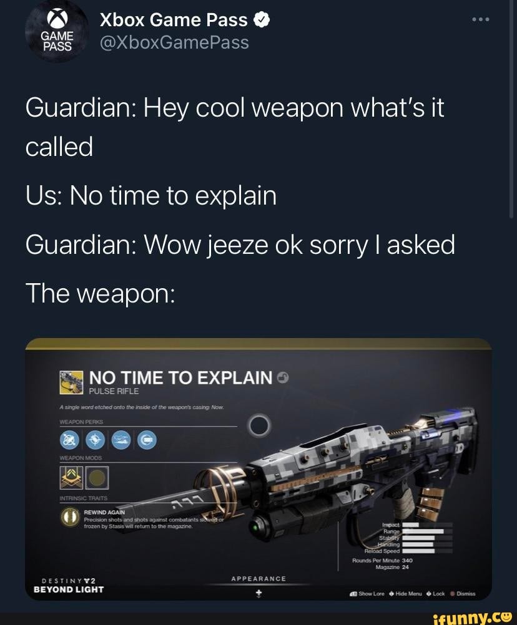517x625 pixels.
Task: Select the third weapon perk icon
Action: point(121,440)
